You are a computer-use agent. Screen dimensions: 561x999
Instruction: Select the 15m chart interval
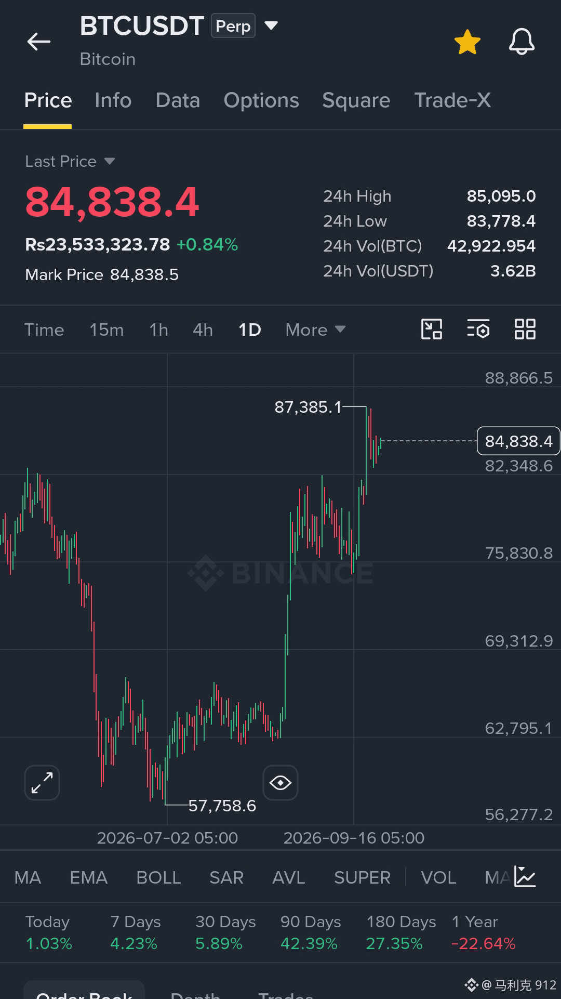click(106, 330)
